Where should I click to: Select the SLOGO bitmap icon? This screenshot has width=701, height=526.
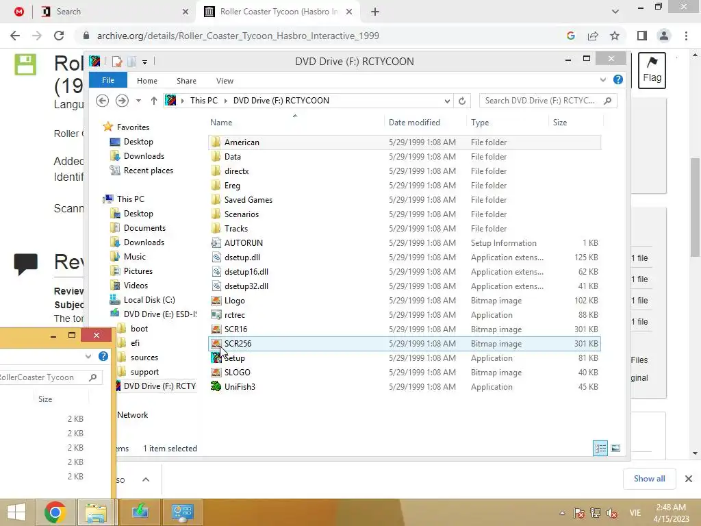click(x=216, y=372)
